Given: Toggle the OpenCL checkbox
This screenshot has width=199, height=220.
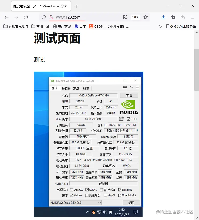Looking at the screenshot, I should (x=72, y=190).
